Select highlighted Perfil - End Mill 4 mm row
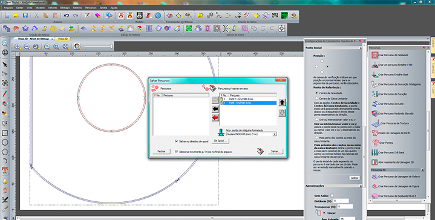 (x=248, y=103)
